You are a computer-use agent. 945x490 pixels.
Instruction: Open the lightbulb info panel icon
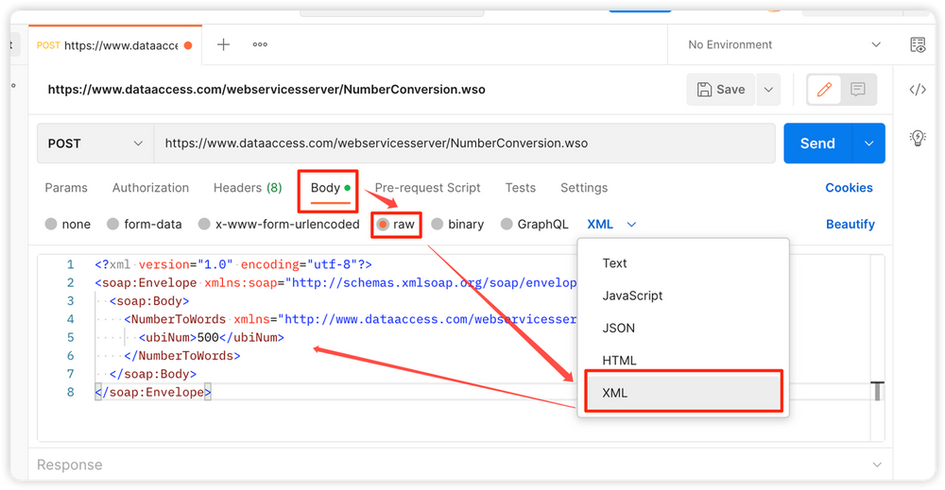[918, 138]
